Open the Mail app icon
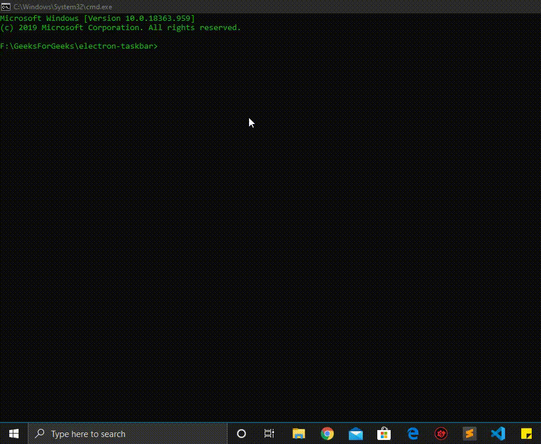 pyautogui.click(x=356, y=434)
